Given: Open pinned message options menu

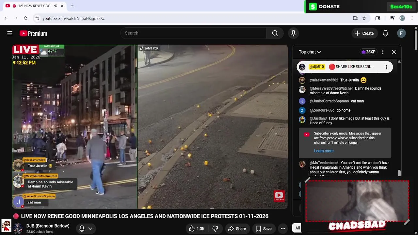Looking at the screenshot, I should [386, 67].
